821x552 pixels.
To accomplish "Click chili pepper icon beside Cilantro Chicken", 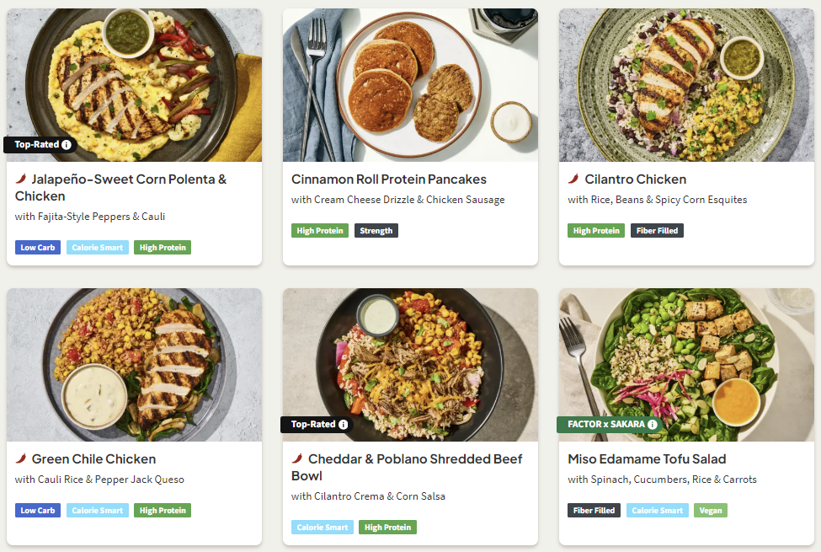I will click(x=573, y=179).
